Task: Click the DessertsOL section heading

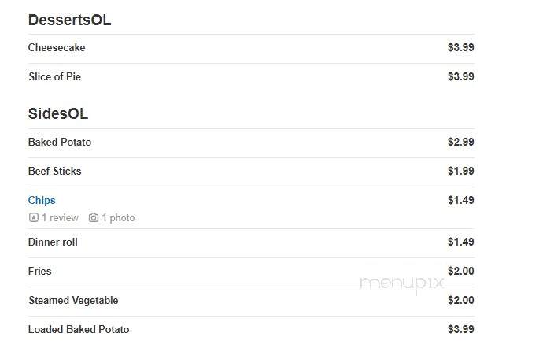Action: (69, 20)
